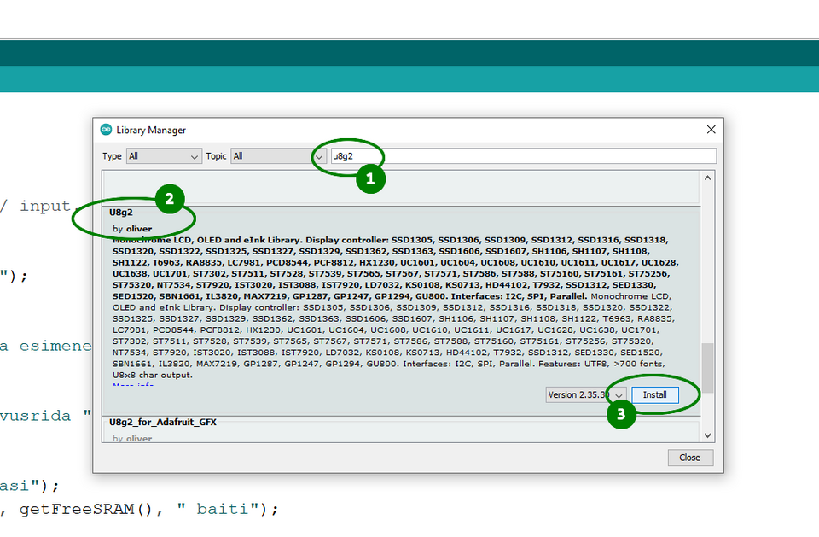Open the More info link for U8g2
Viewport: 819px width, 537px height.
pos(133,386)
